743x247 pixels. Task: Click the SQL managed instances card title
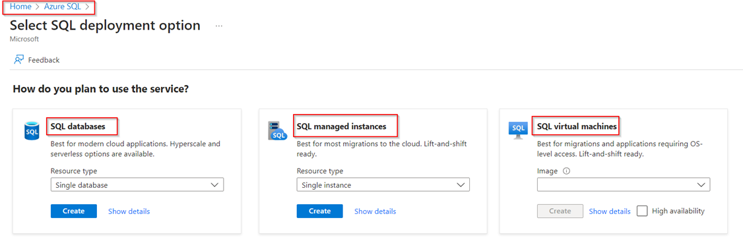pyautogui.click(x=341, y=126)
